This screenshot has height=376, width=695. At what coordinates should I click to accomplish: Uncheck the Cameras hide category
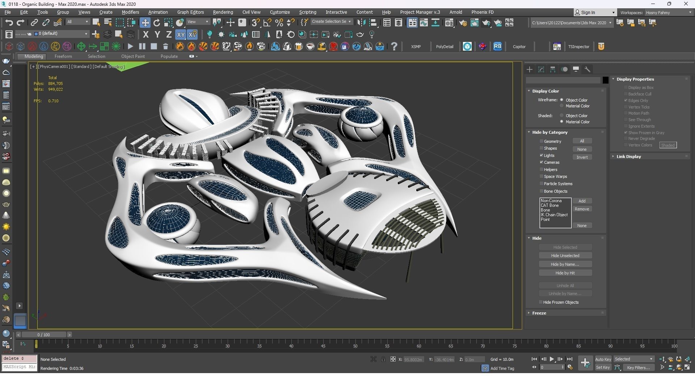click(x=542, y=162)
